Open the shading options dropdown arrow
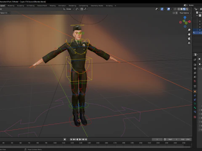The image size is (202, 151). [x=190, y=9]
